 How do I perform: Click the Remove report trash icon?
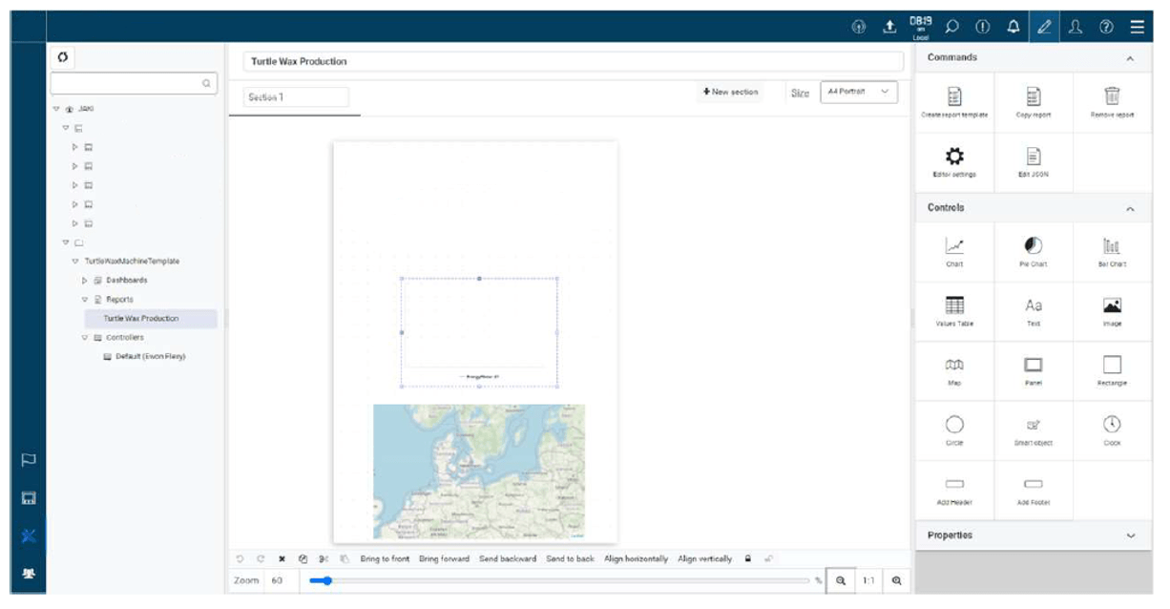pos(1112,96)
